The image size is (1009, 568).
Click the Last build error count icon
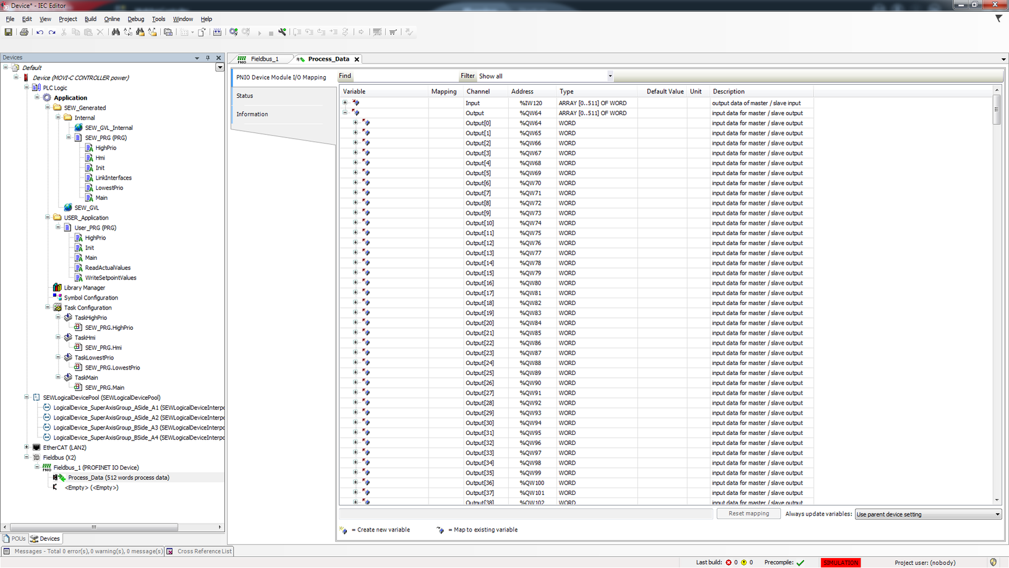pos(729,562)
